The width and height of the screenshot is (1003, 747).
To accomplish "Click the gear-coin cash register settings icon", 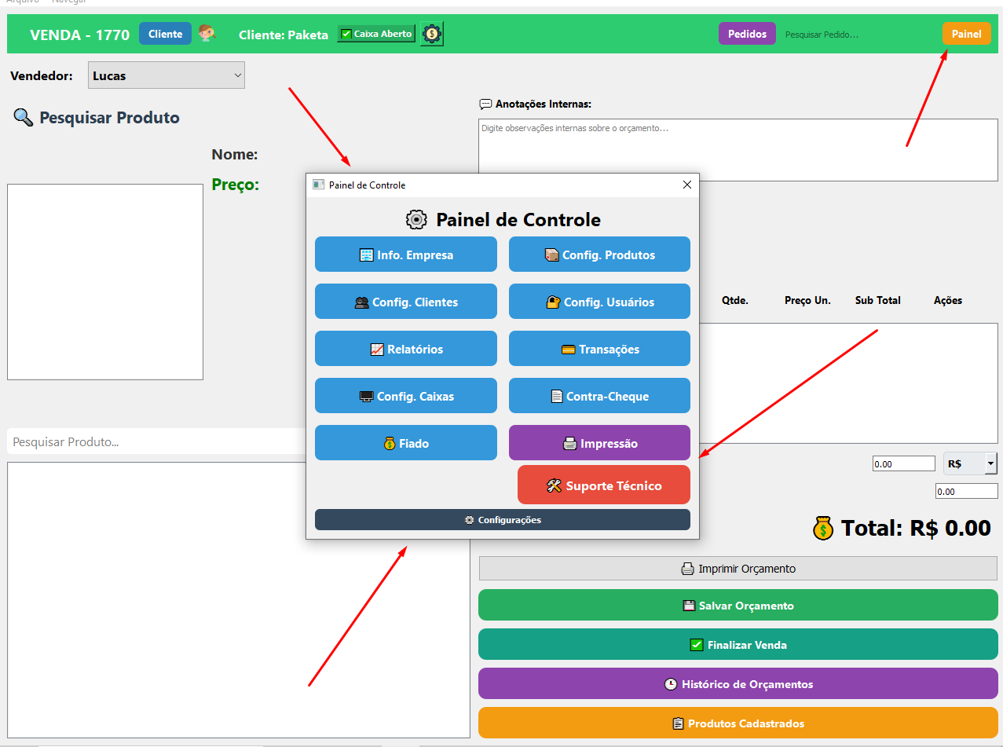I will [431, 34].
